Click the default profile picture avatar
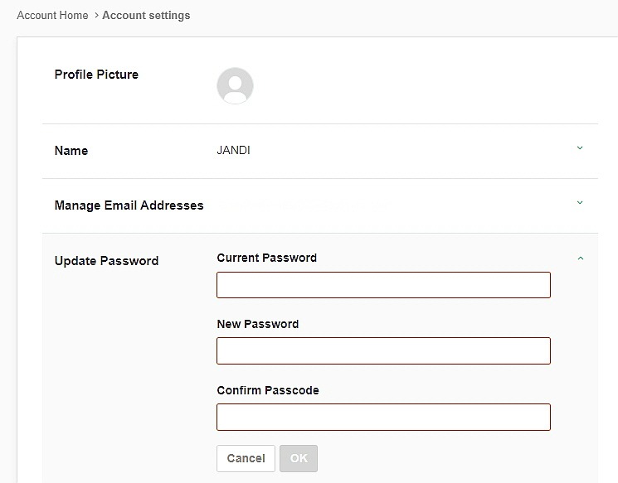 235,86
